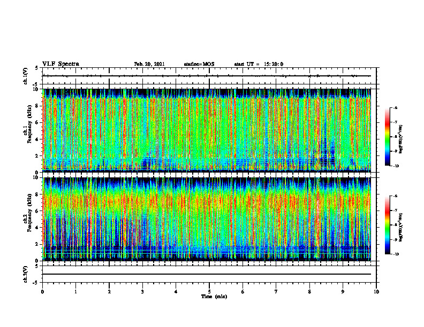Click the ch.1 color bar log(PSD) label
Screen dimensions: 424x327
(x=401, y=139)
